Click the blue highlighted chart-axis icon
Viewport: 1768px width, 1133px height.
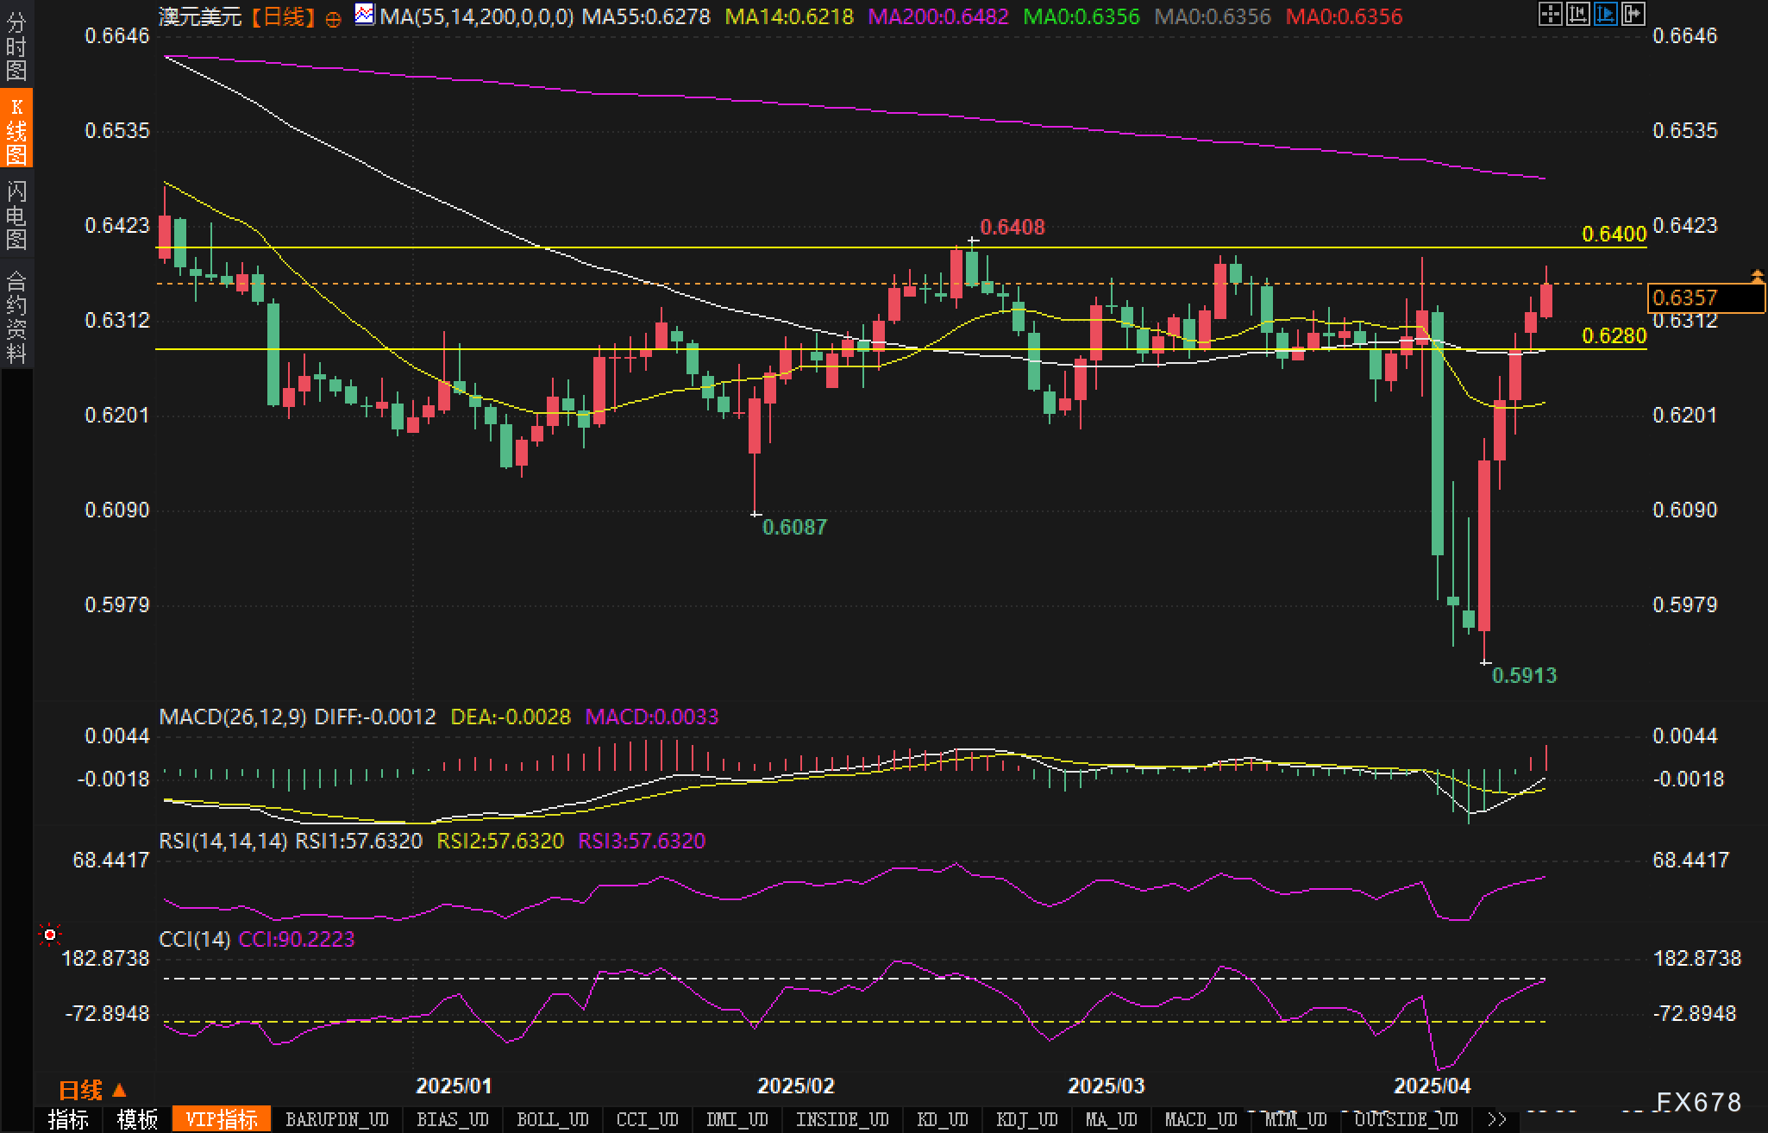click(1605, 14)
